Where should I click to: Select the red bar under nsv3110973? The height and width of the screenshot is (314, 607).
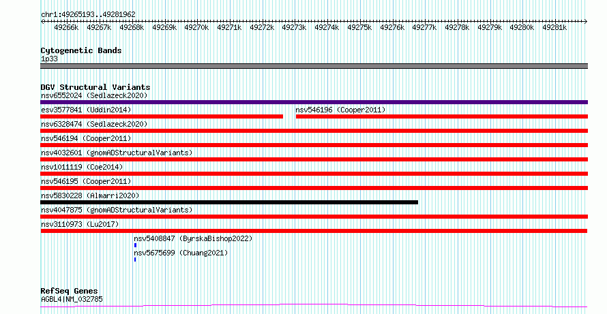(314, 231)
